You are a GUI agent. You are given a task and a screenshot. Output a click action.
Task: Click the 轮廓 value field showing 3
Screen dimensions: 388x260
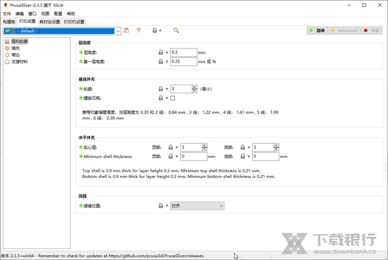click(x=181, y=89)
